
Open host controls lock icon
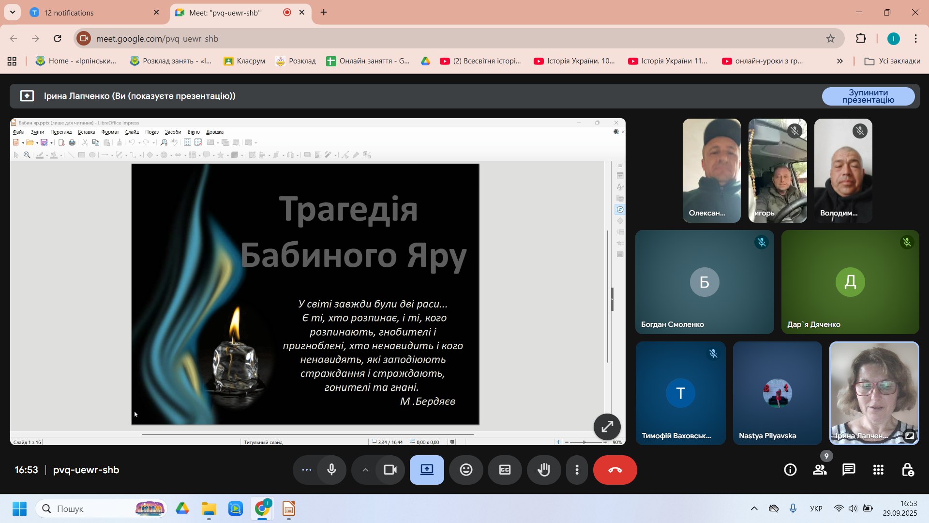908,470
